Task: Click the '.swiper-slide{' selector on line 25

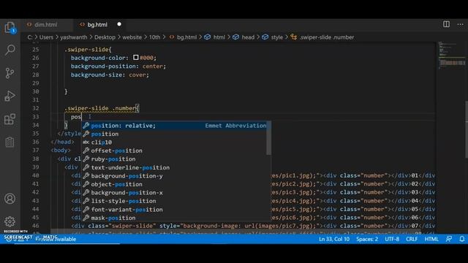Action: tap(88, 50)
